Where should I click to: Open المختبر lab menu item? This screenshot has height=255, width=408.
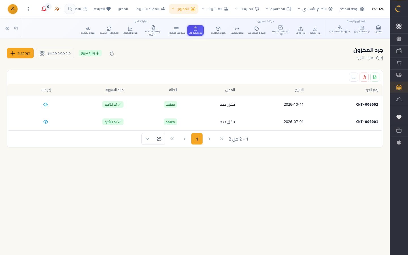[x=123, y=9]
